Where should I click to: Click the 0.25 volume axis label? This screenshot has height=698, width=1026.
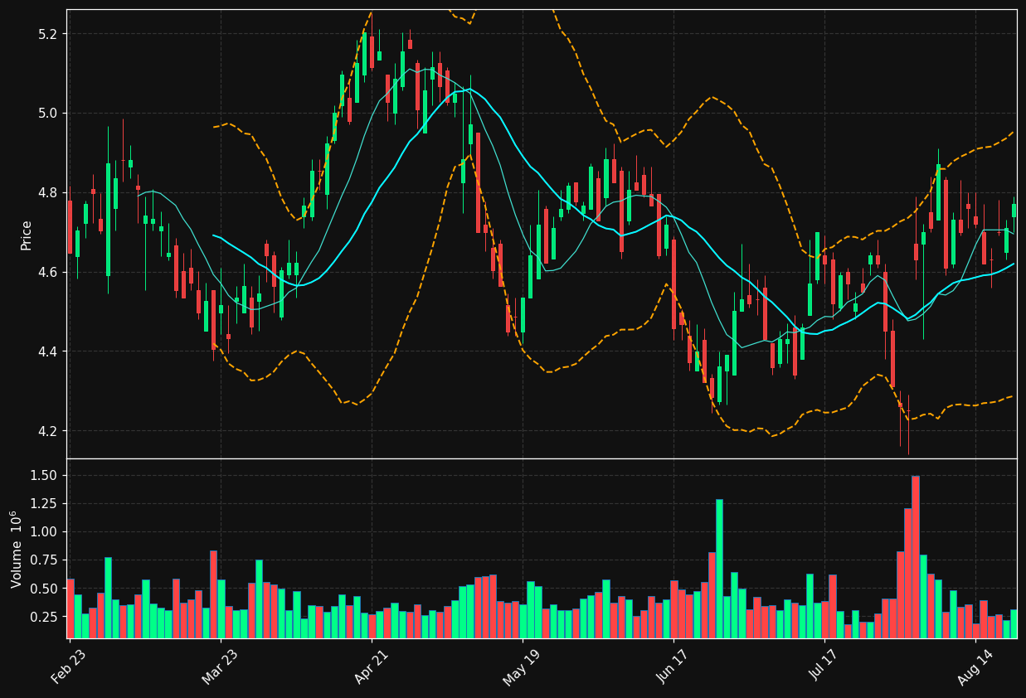43,618
